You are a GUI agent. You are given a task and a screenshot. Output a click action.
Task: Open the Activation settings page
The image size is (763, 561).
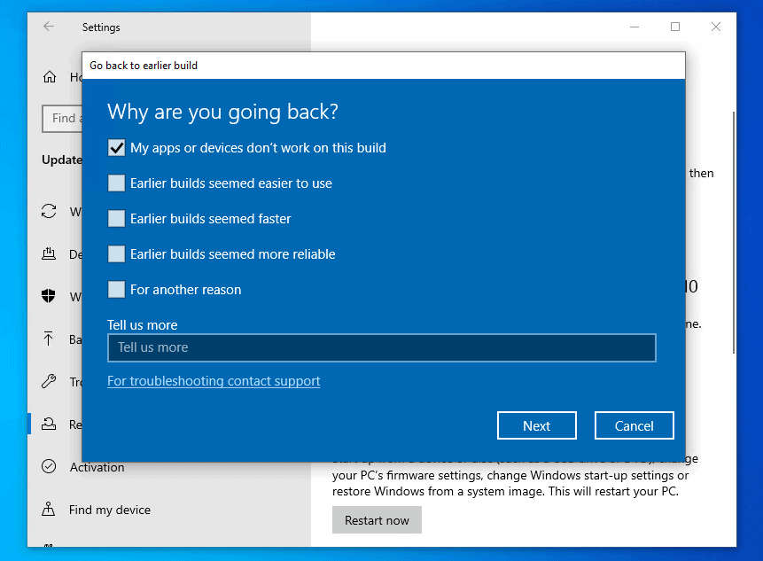97,467
